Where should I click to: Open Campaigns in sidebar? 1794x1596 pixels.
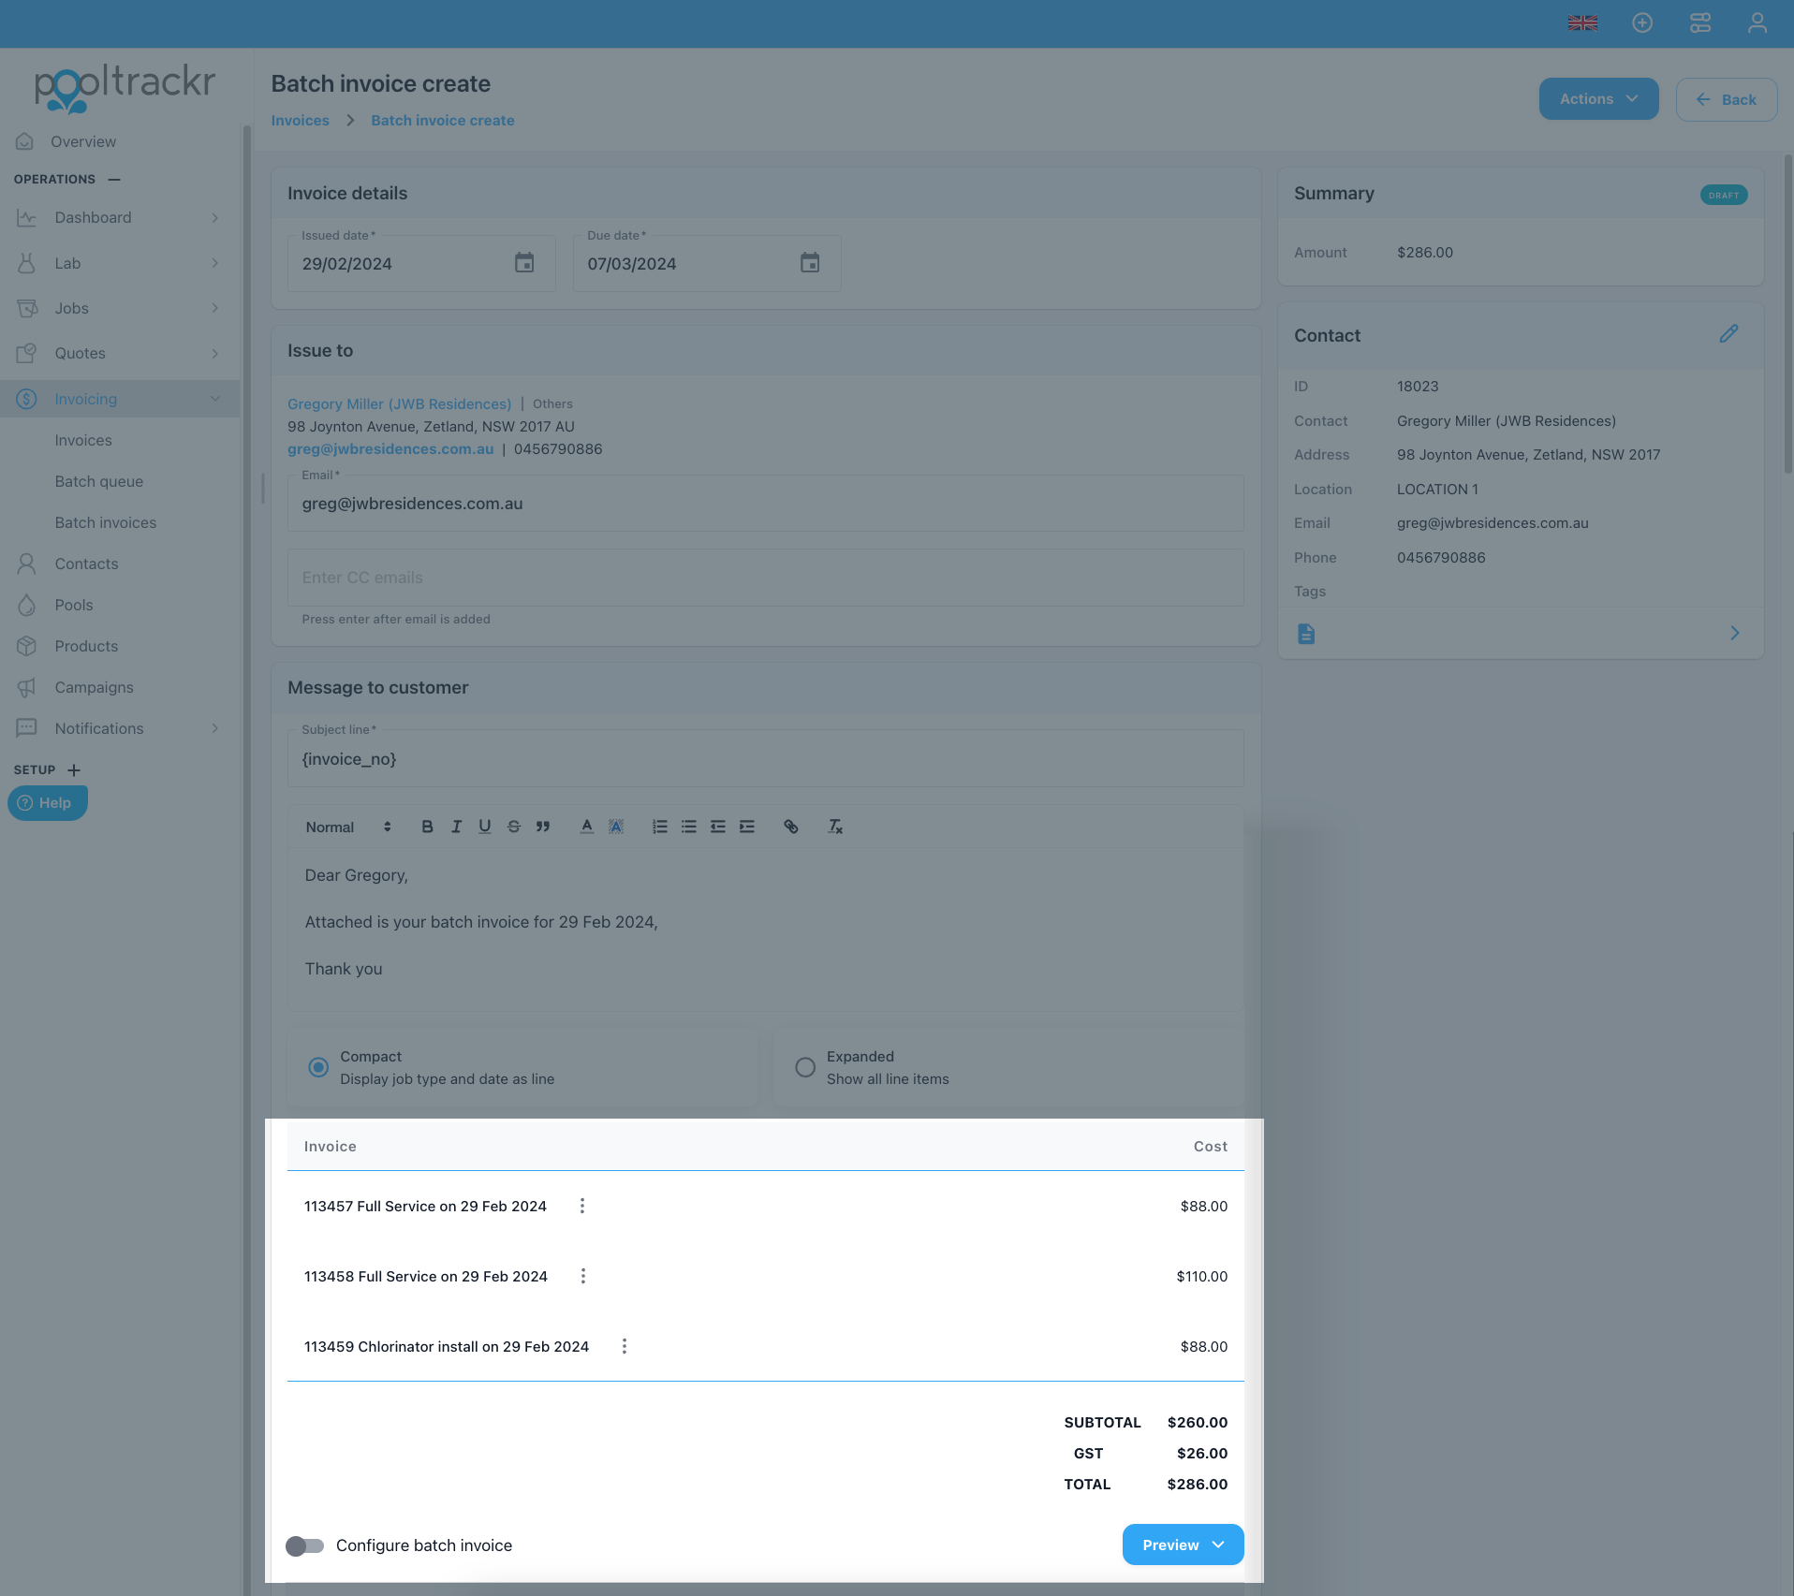[x=94, y=687]
